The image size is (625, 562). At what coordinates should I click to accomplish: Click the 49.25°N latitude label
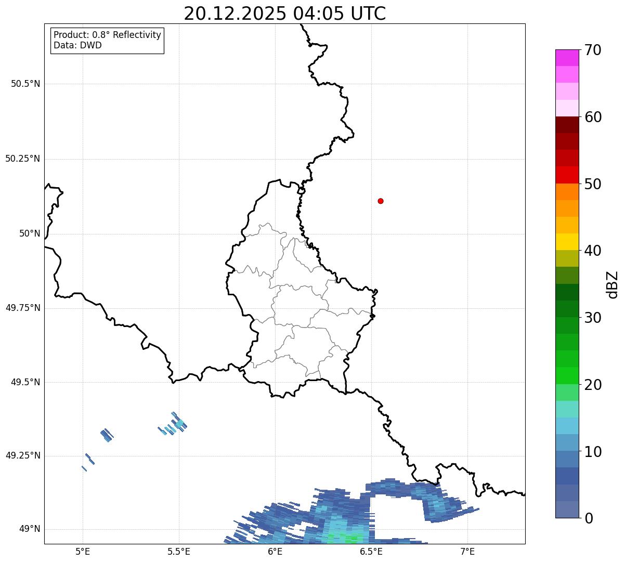click(22, 456)
